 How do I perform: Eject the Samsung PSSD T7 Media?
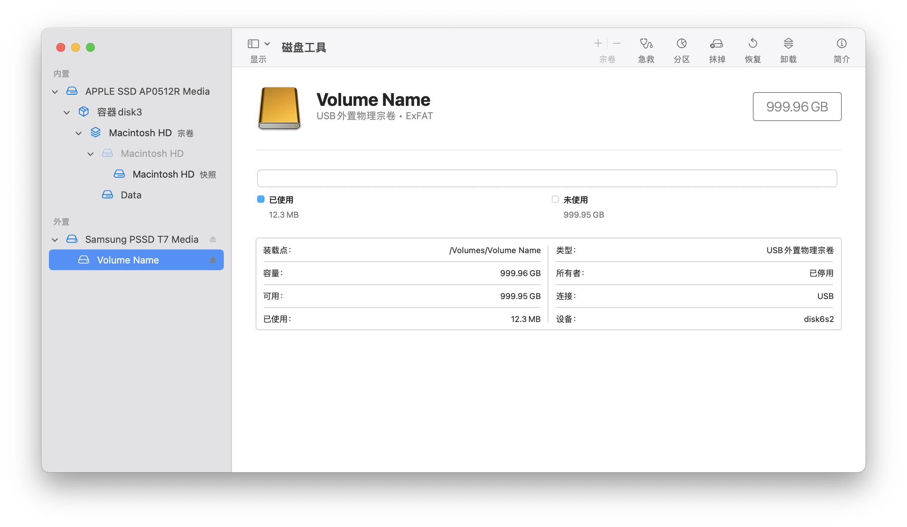pyautogui.click(x=213, y=239)
